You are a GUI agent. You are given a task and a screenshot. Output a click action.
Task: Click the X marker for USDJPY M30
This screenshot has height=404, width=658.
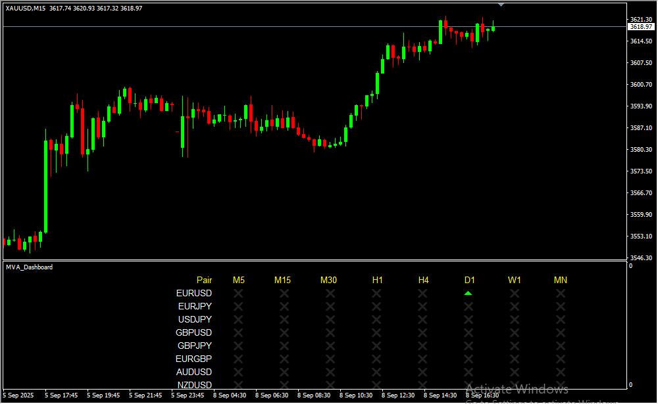pyautogui.click(x=330, y=319)
